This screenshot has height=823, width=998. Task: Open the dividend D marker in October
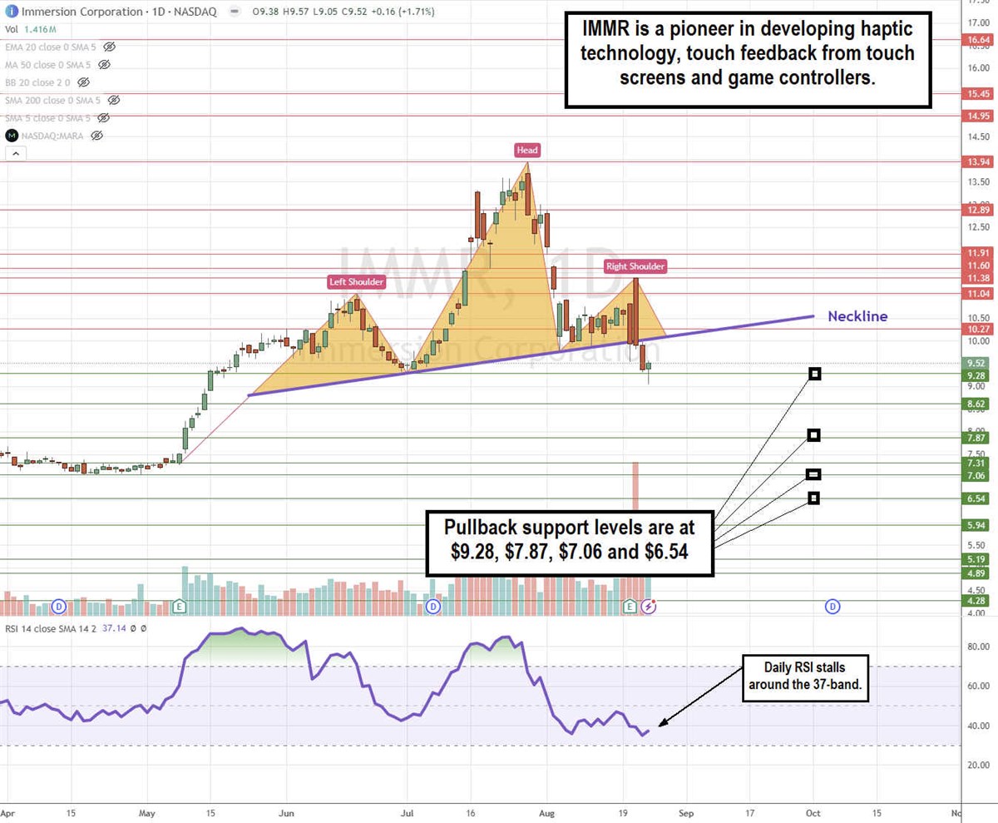click(x=832, y=607)
